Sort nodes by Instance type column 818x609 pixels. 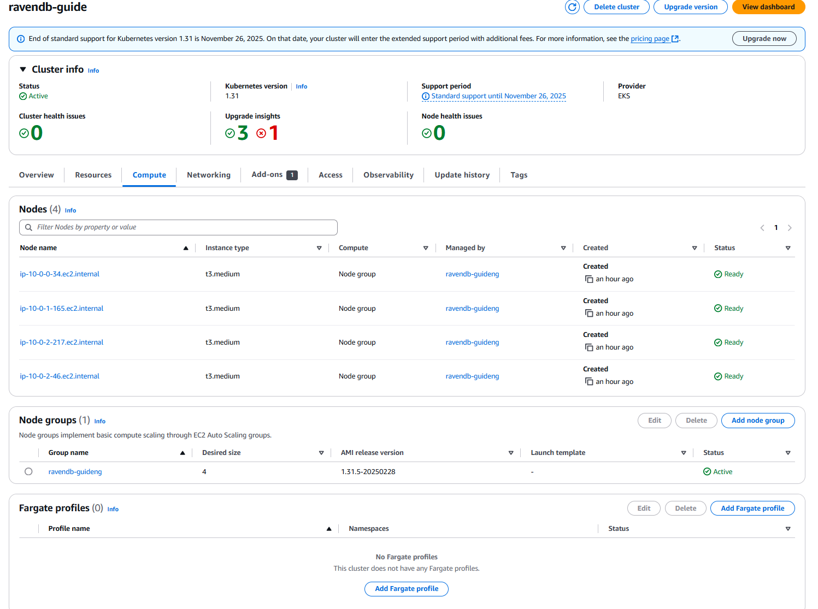319,248
